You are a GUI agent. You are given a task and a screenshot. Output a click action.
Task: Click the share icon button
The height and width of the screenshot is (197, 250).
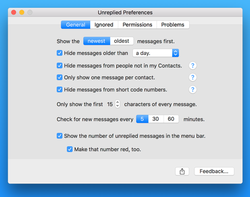(x=182, y=171)
